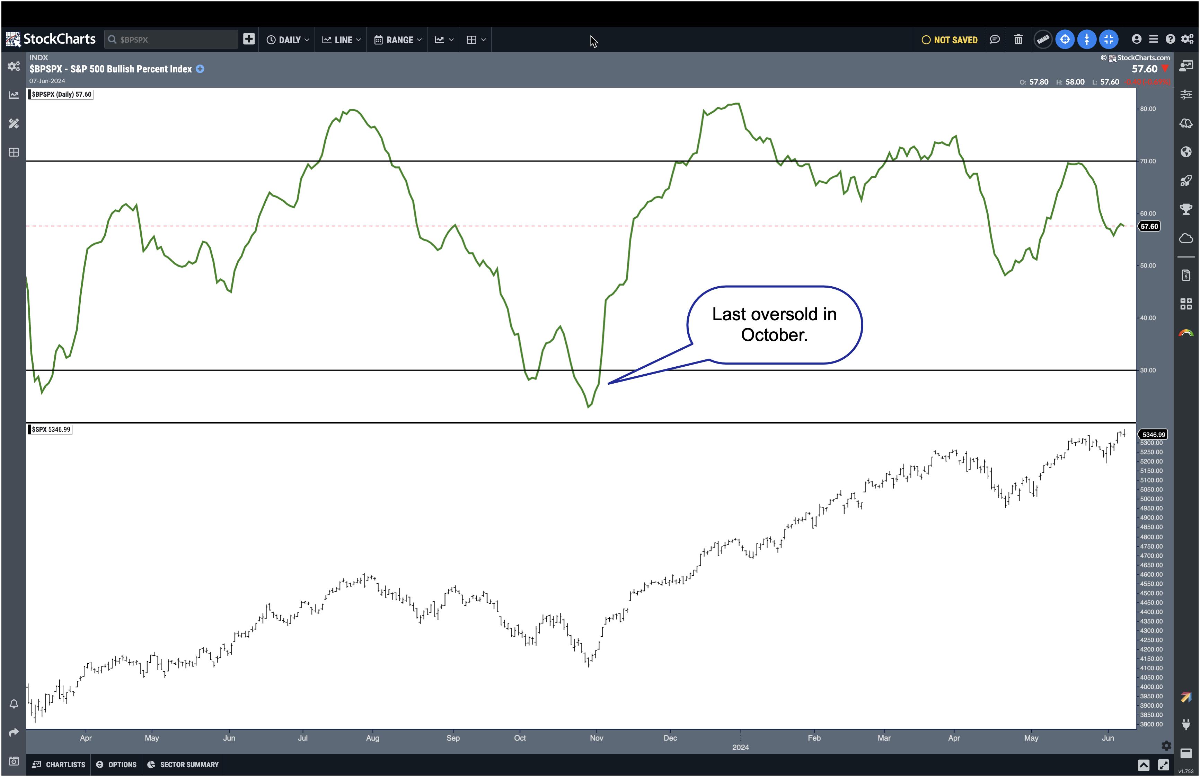Open annotation drawing tools in left sidebar

coord(14,124)
